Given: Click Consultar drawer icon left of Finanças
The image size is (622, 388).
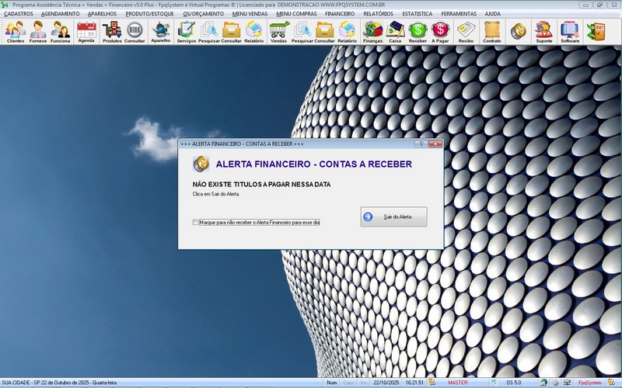Looking at the screenshot, I should (324, 32).
